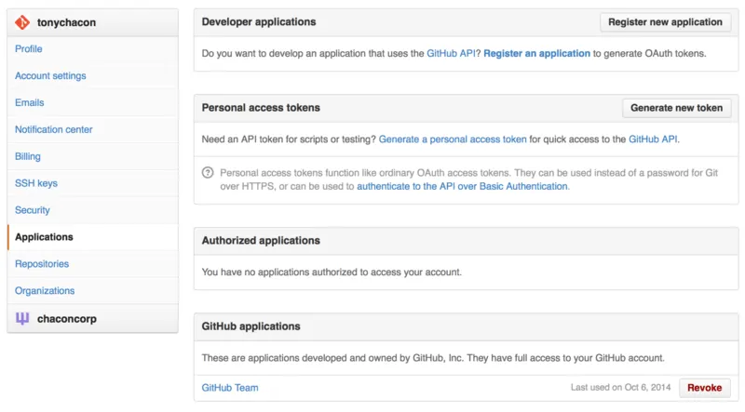Image resolution: width=745 pixels, height=412 pixels.
Task: Click Generate a personal access token link
Action: click(453, 140)
